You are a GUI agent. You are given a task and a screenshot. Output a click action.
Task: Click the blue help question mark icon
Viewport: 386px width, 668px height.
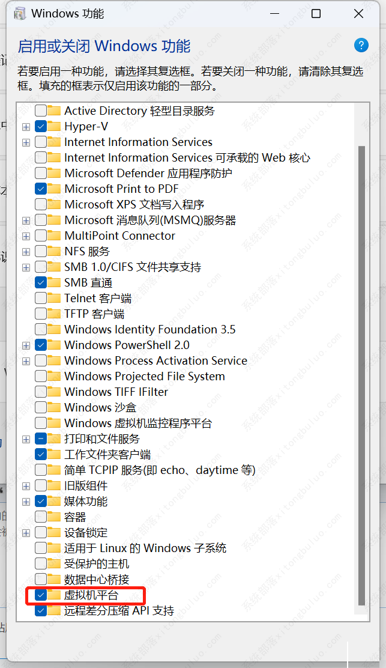361,45
